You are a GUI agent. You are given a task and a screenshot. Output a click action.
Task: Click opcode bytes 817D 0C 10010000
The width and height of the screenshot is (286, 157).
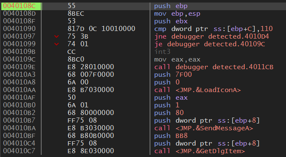101,29
